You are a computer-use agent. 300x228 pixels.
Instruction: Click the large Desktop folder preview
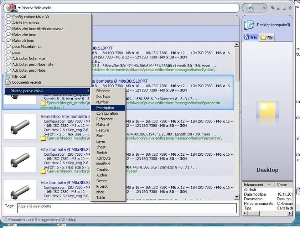(267, 110)
